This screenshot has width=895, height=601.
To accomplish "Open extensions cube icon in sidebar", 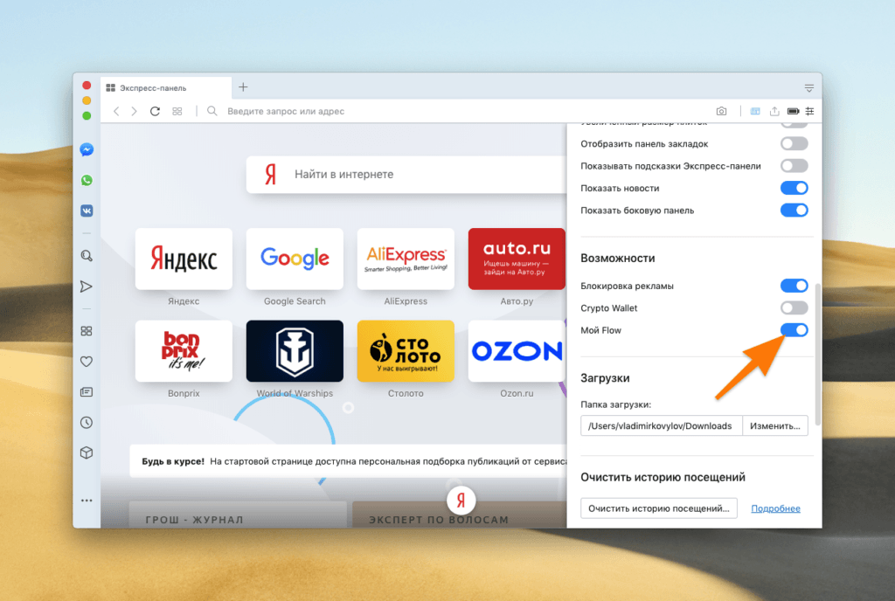I will click(x=87, y=452).
